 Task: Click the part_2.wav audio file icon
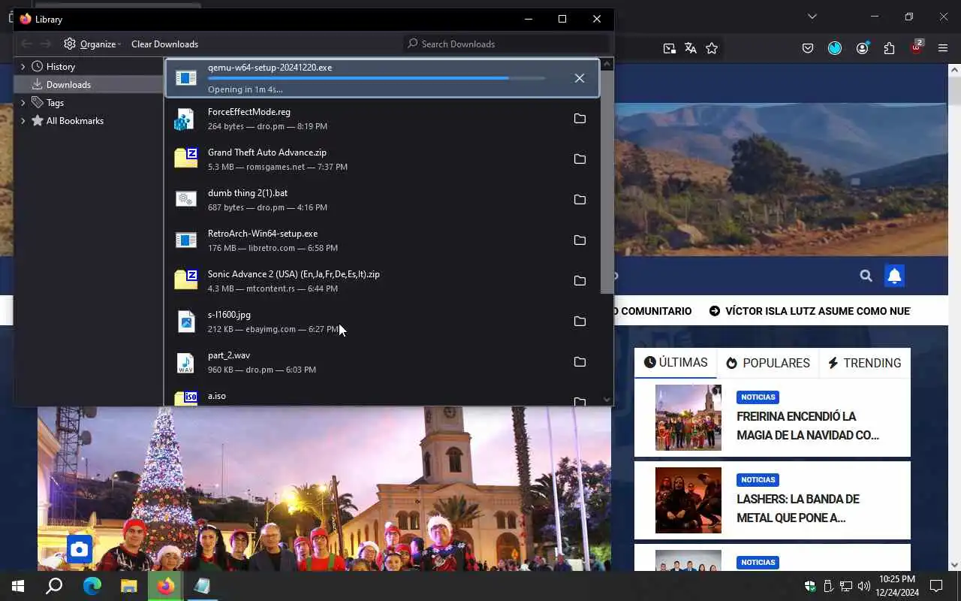click(185, 362)
